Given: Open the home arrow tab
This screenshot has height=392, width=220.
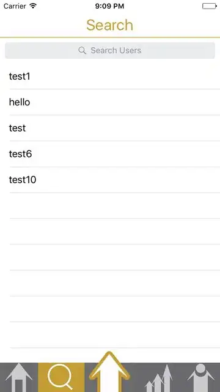Looking at the screenshot, I should [x=19, y=377].
